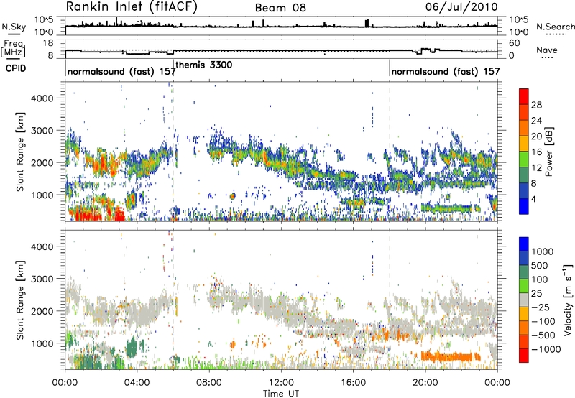Click the "12:00" time tick label

coord(281,383)
